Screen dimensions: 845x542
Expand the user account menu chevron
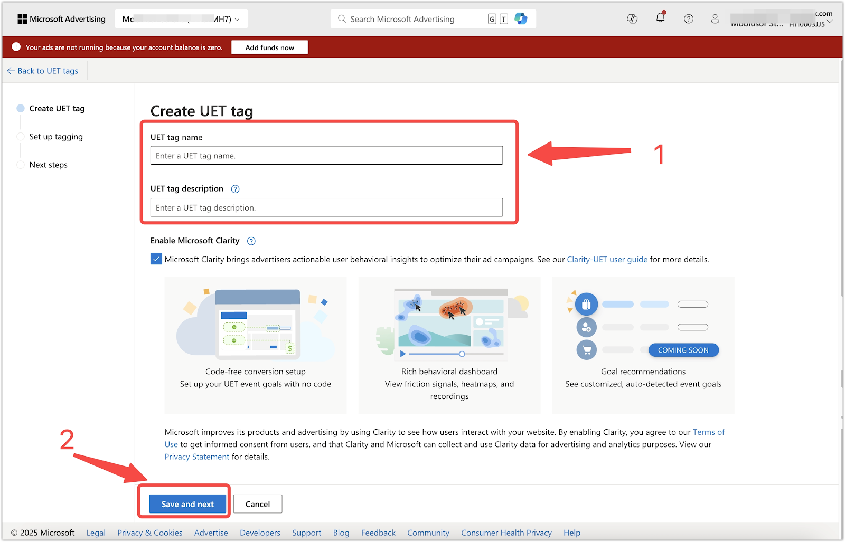click(830, 21)
